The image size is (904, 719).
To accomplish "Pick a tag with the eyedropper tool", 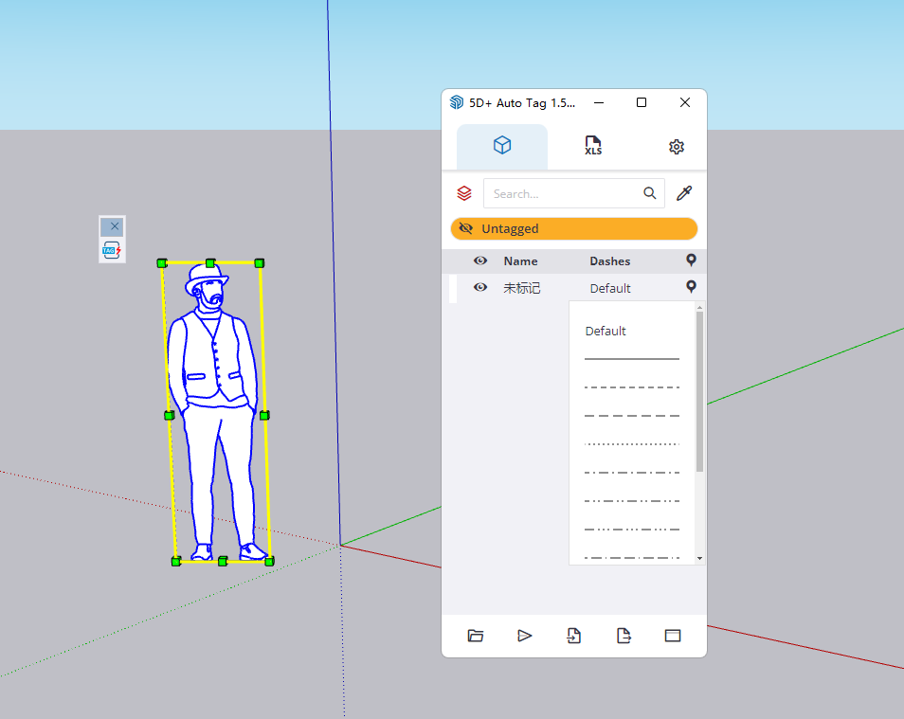I will point(684,193).
